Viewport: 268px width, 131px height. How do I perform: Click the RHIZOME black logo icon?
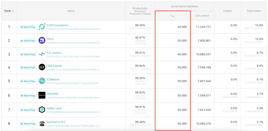(x=42, y=95)
